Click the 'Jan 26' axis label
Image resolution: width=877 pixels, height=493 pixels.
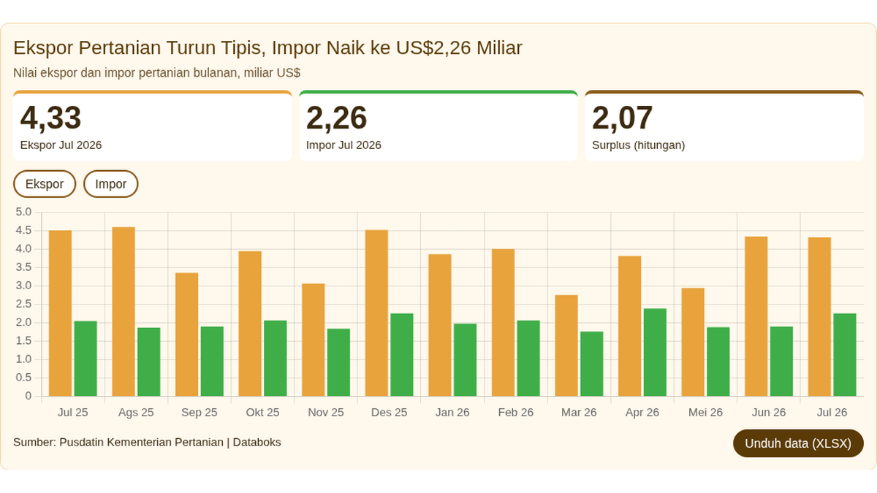tap(452, 413)
